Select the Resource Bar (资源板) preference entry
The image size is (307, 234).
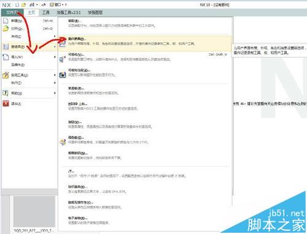pyautogui.click(x=145, y=91)
